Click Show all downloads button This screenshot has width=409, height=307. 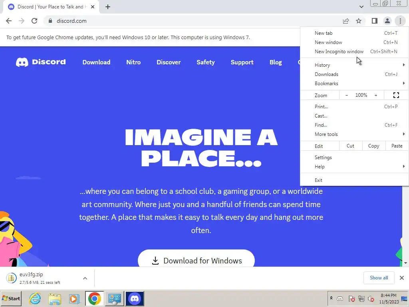(x=379, y=278)
